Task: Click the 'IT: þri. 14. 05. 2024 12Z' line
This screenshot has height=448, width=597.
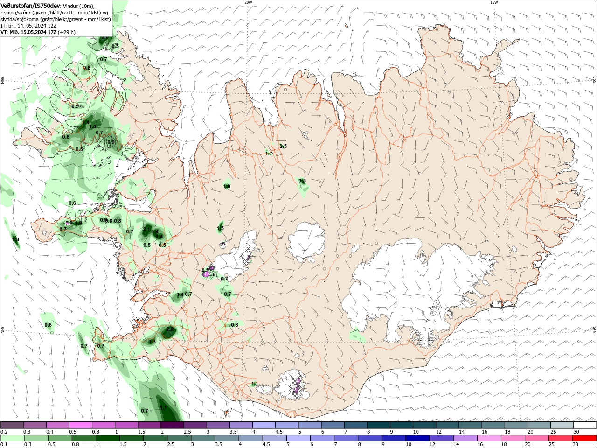Action: (28, 26)
